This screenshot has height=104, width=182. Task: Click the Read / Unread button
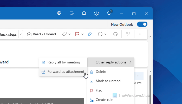point(41,34)
